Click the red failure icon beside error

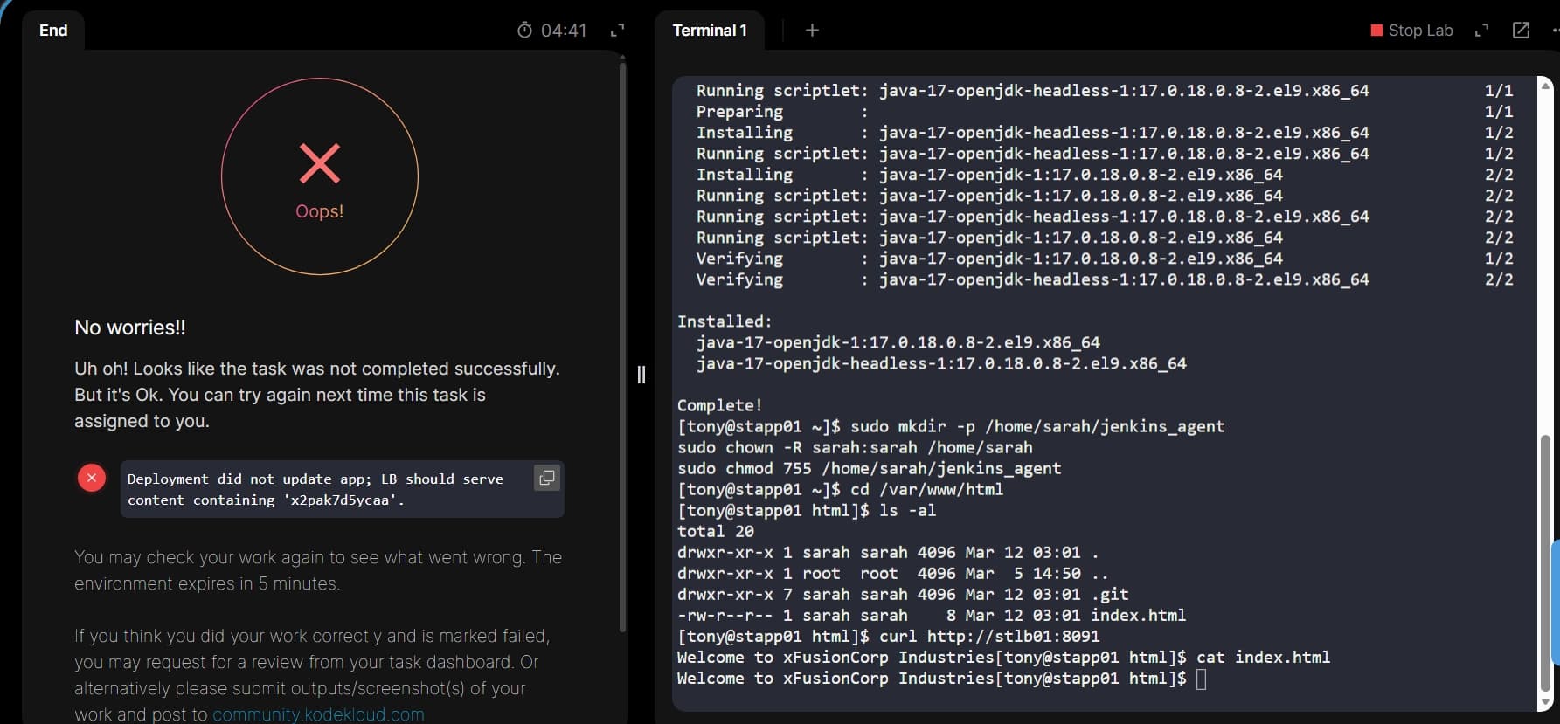(92, 478)
